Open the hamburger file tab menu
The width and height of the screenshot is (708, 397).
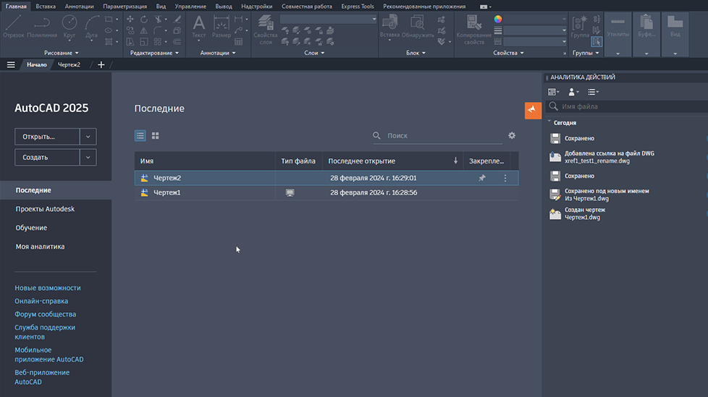tap(11, 65)
